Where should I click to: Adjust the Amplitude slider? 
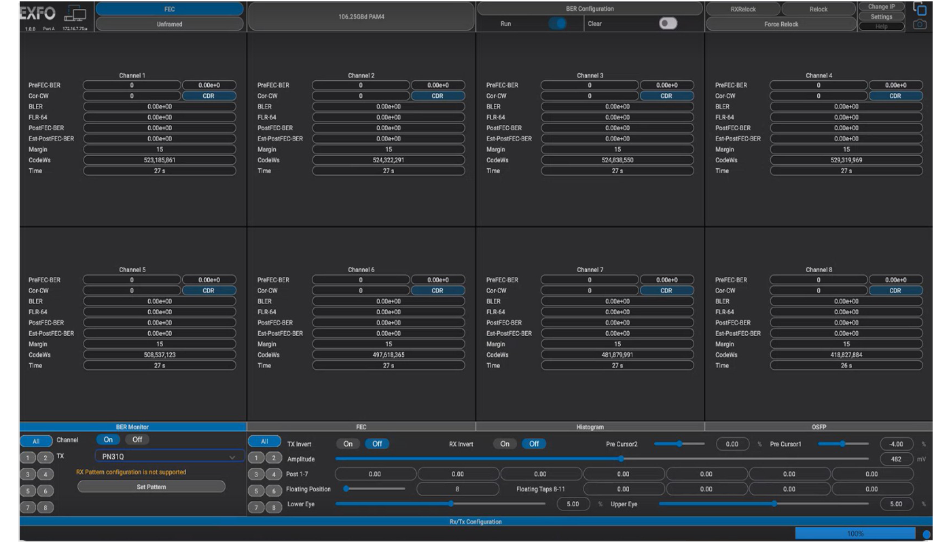point(602,459)
